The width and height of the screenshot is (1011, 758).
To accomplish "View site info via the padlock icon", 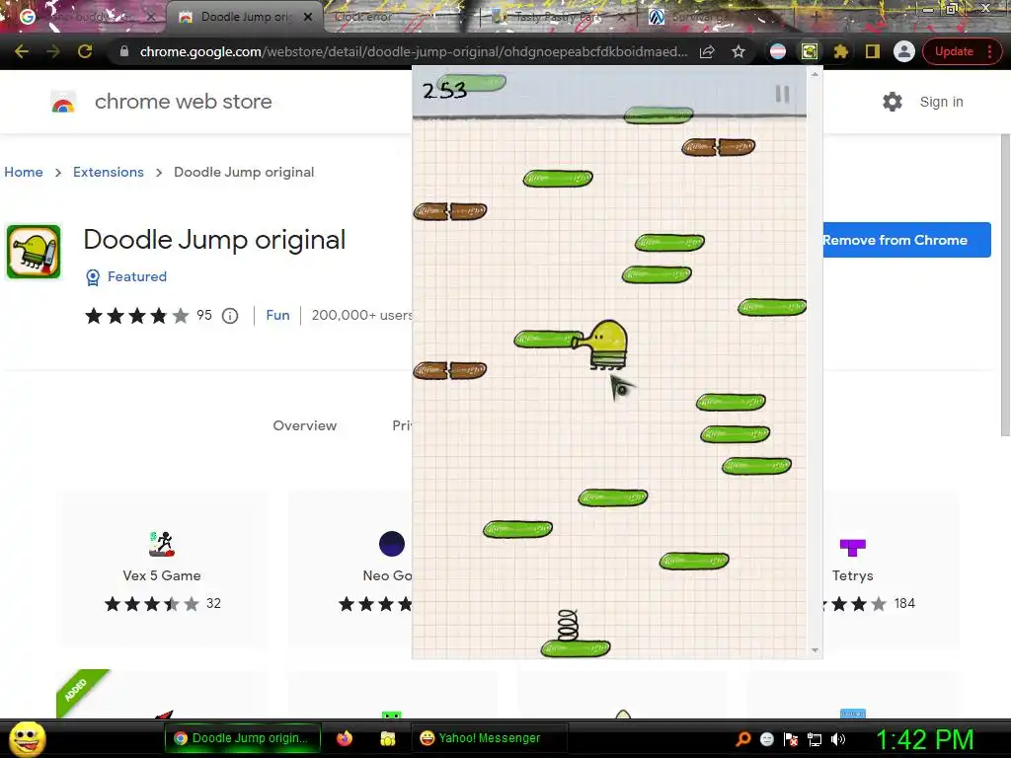I will 124,51.
